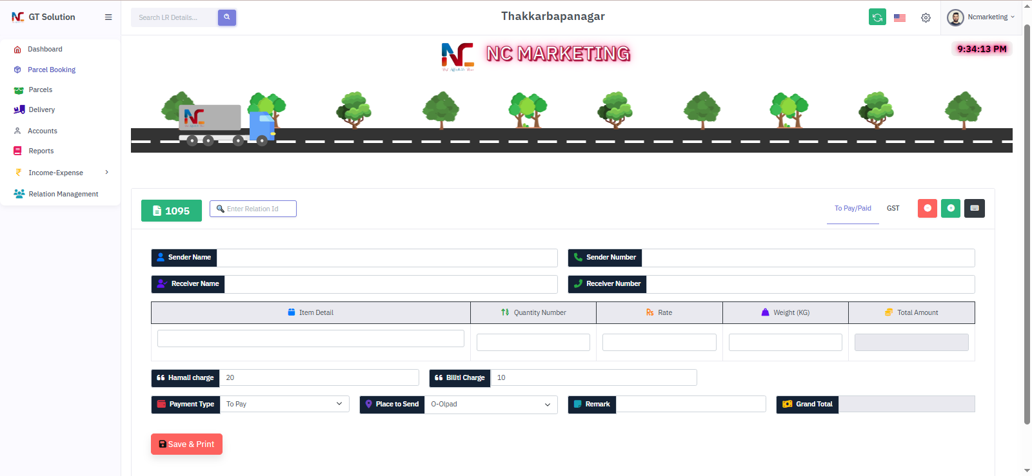The height and width of the screenshot is (476, 1032).
Task: Go to Relation Management page
Action: 63,194
